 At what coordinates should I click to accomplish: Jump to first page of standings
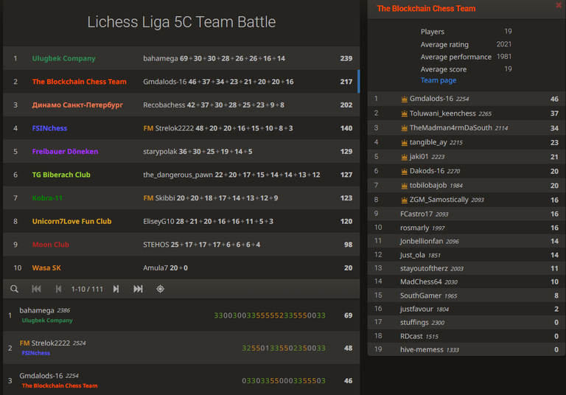tap(36, 289)
